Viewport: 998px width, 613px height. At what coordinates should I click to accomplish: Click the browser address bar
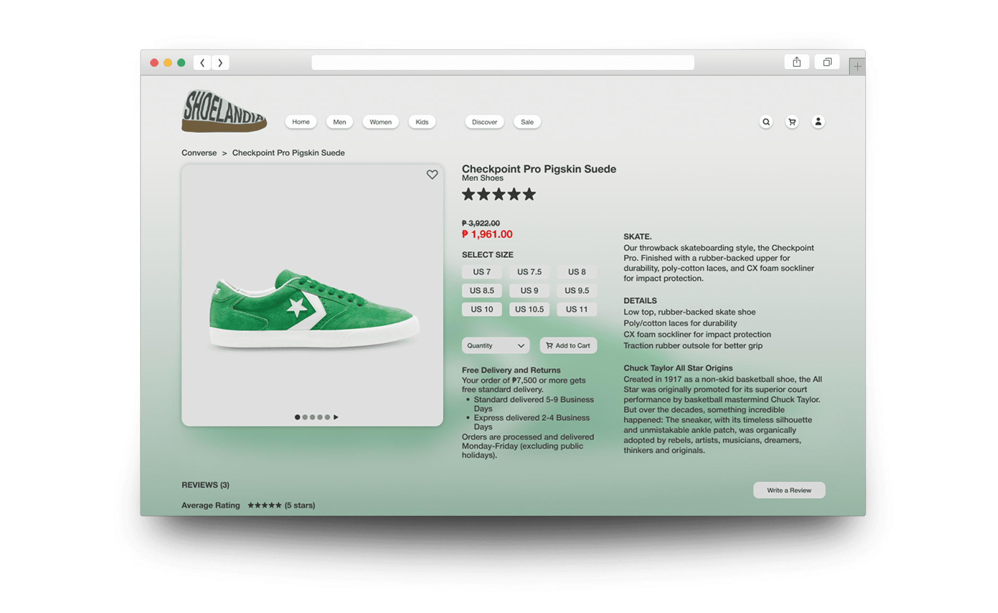[503, 62]
